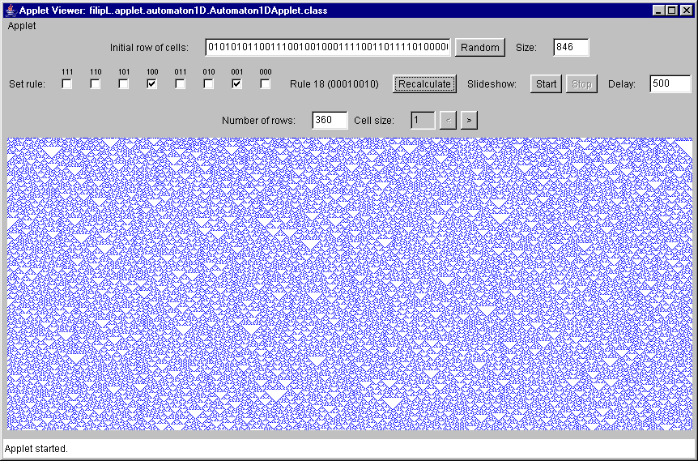Viewport: 698px width, 461px height.
Task: Open the Applet menu
Action: (x=22, y=26)
